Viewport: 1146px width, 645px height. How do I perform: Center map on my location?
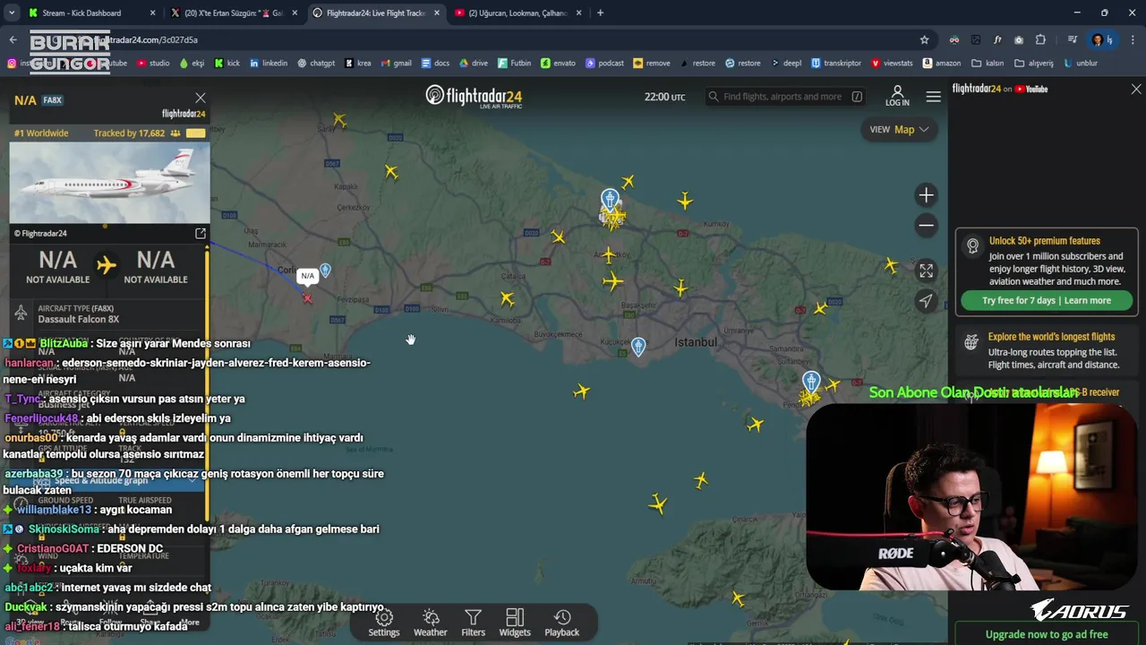coord(926,301)
